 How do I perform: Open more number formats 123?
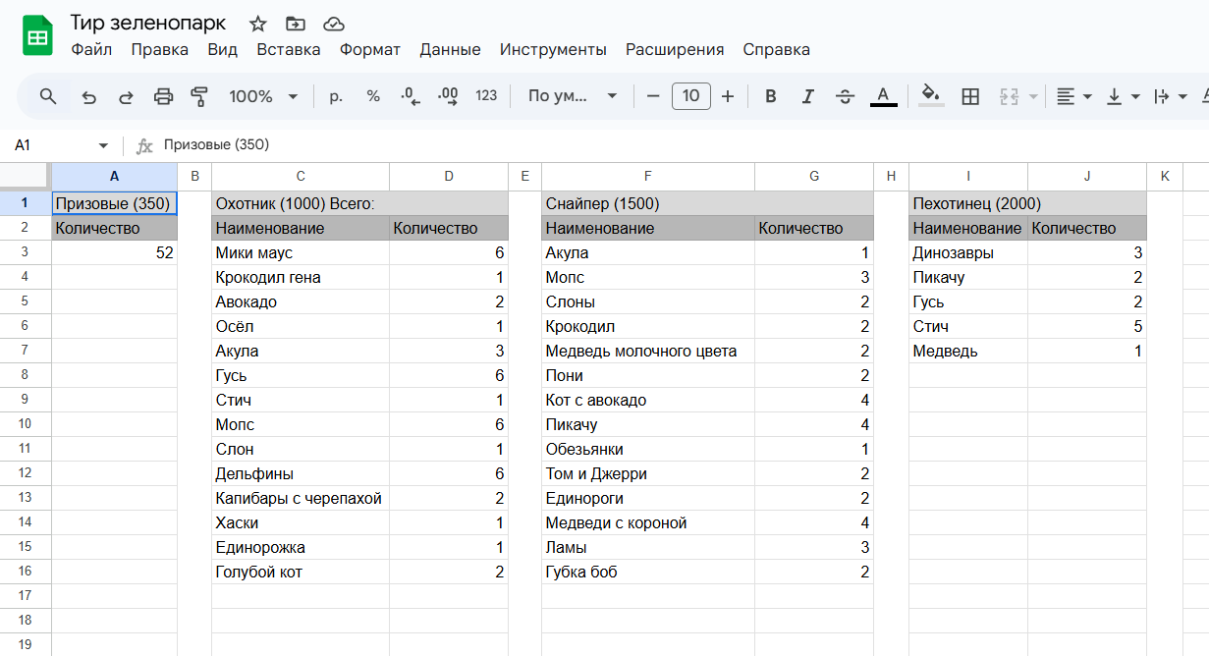pos(486,96)
